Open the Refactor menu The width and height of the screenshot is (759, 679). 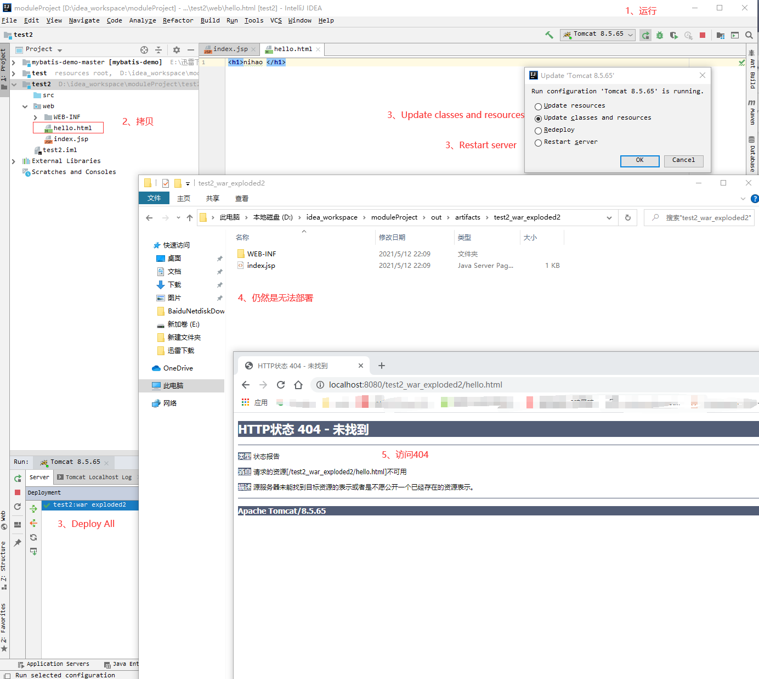178,21
